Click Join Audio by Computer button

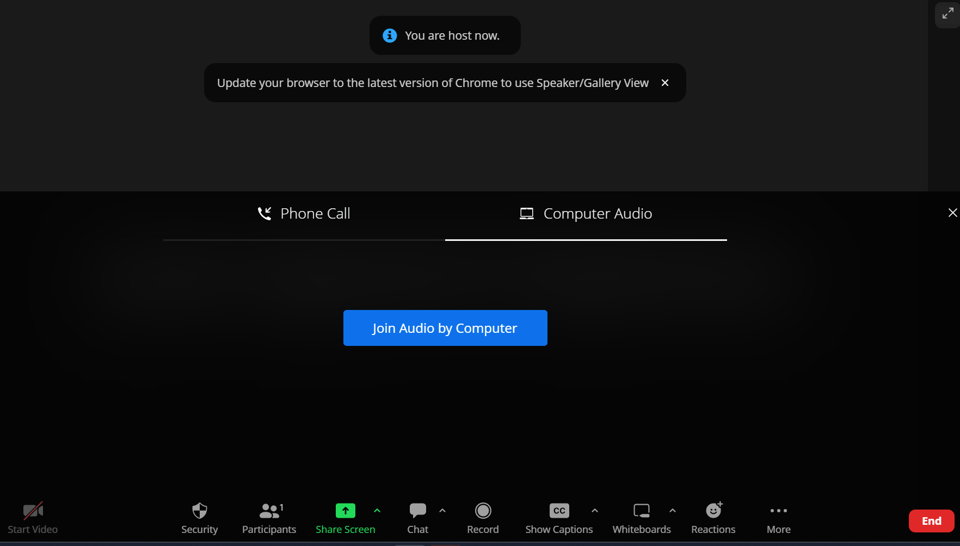click(x=445, y=328)
